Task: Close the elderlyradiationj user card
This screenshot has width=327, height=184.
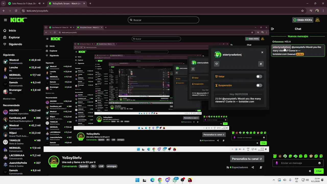Action: [262, 52]
